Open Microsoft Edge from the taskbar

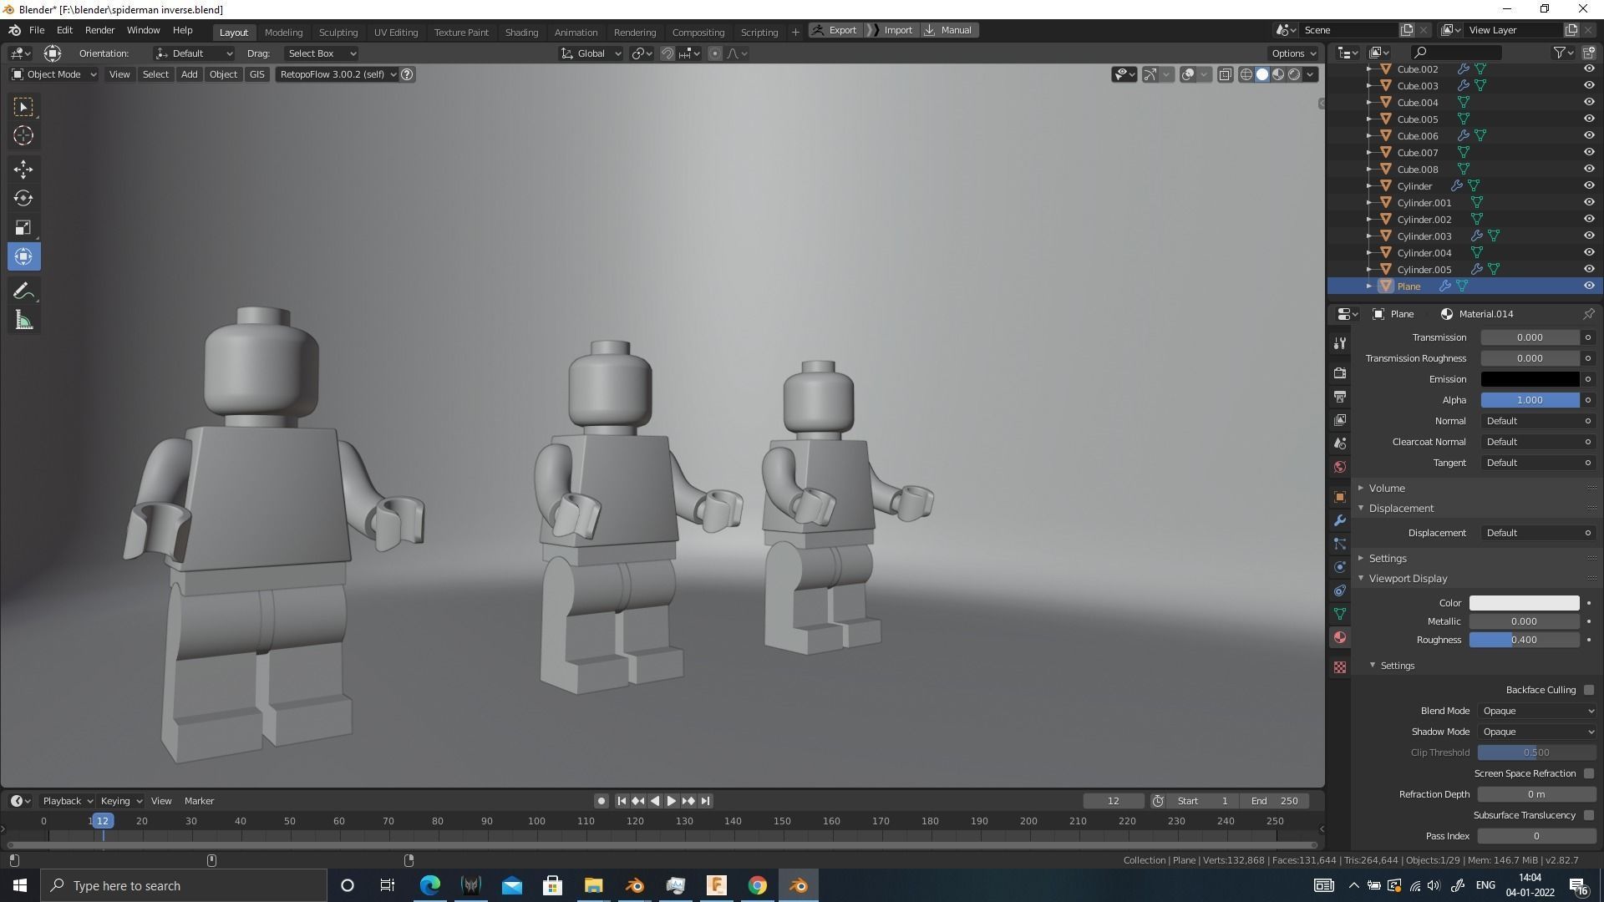429,885
